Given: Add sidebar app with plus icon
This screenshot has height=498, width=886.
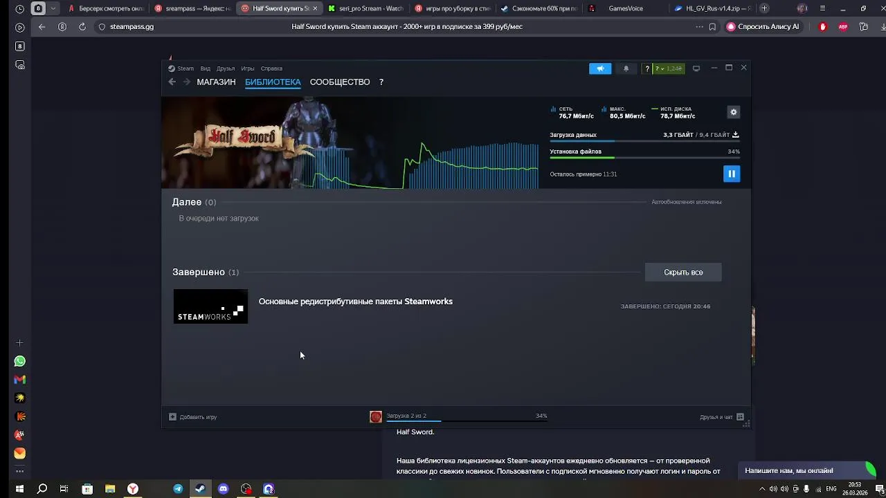Looking at the screenshot, I should tap(20, 342).
